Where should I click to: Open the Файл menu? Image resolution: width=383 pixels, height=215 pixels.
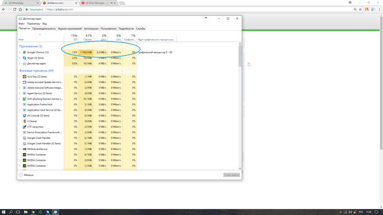[21, 24]
